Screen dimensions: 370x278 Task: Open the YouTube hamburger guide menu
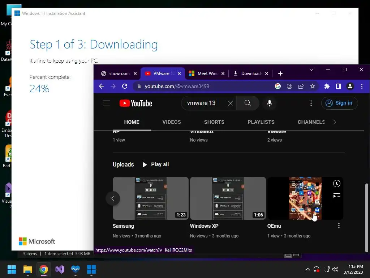pos(107,103)
